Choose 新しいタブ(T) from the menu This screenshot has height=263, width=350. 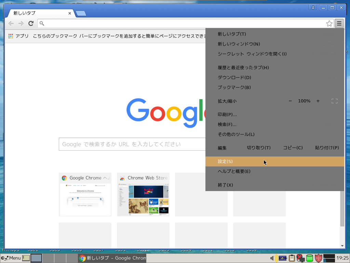tap(275, 34)
